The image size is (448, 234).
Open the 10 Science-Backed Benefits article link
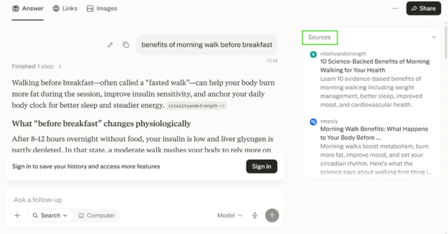point(374,66)
